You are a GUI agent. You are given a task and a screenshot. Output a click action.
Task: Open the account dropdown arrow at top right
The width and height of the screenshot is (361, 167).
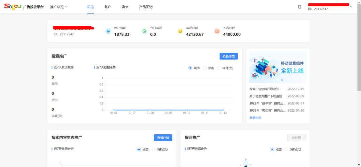click(x=351, y=7)
